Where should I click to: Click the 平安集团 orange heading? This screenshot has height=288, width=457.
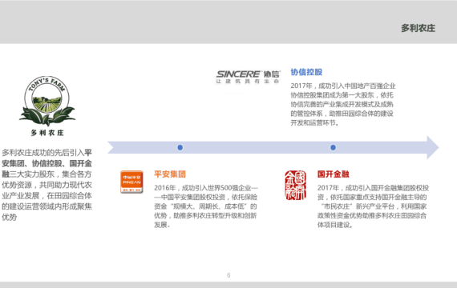tap(170, 174)
